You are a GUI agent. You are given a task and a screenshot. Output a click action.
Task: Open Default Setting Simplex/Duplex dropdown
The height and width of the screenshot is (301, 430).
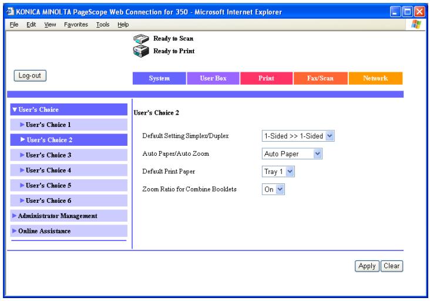coord(298,136)
